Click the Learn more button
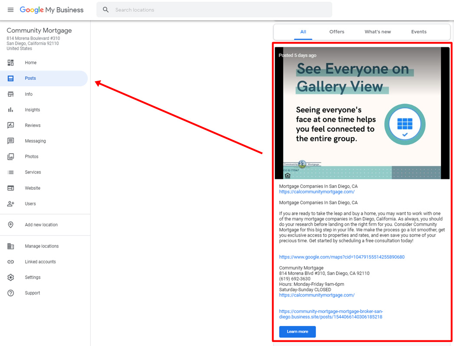 (297, 332)
